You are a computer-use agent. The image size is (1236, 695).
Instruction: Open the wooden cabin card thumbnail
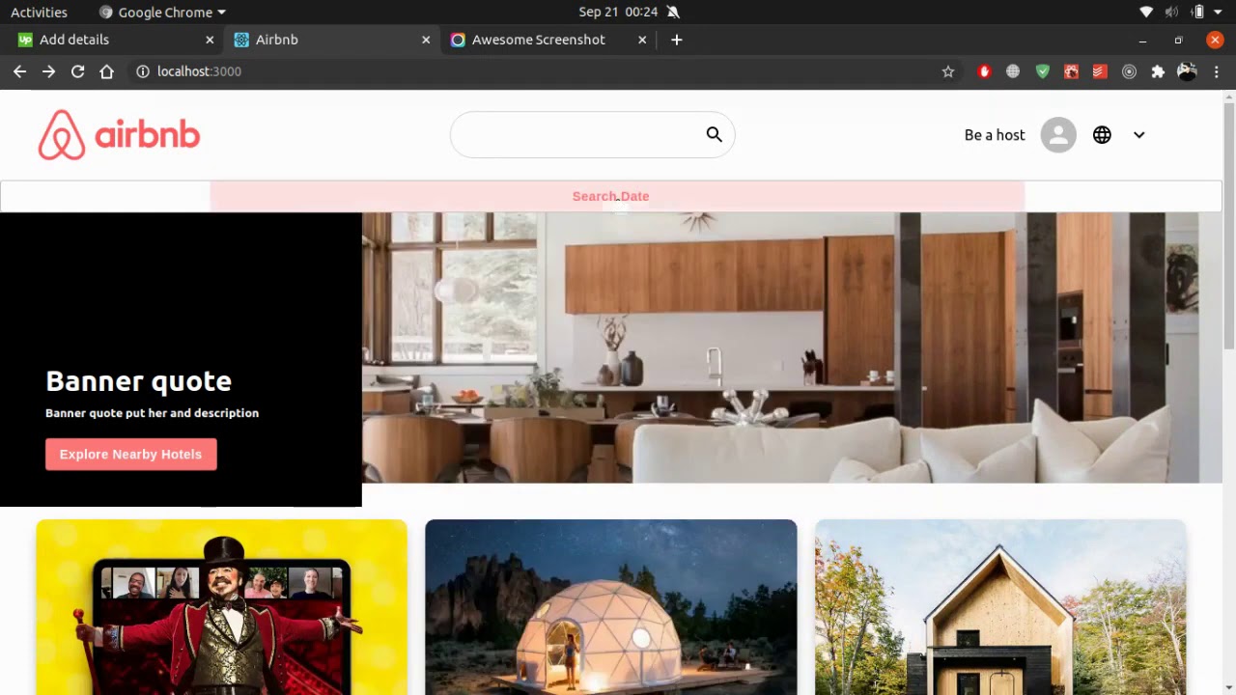point(1000,607)
